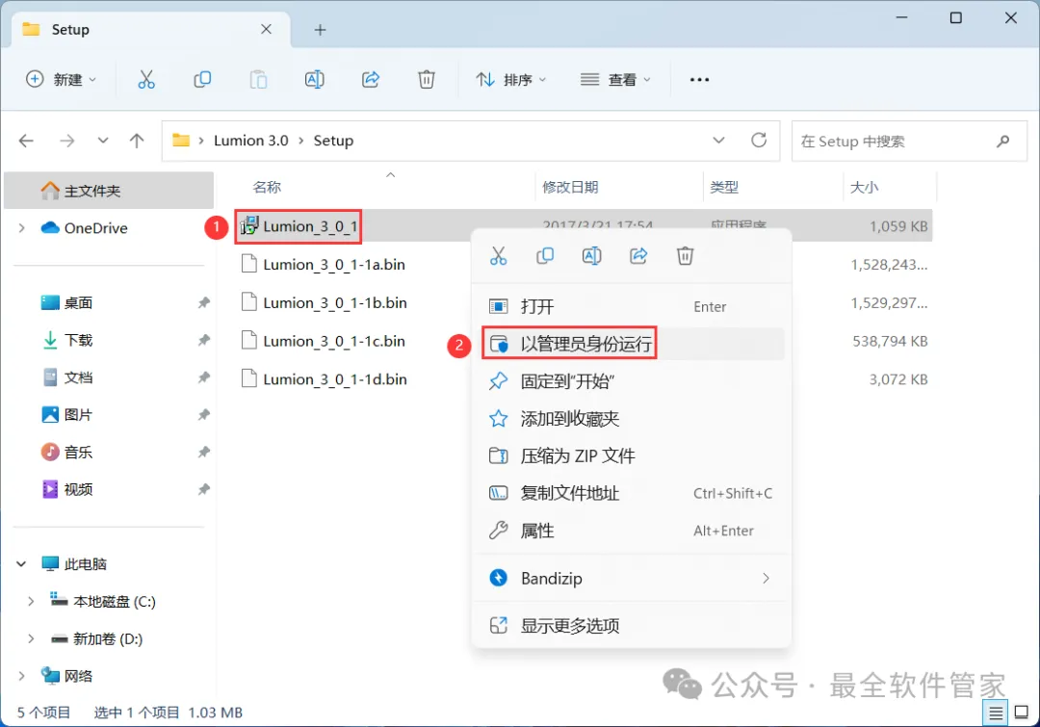The height and width of the screenshot is (727, 1040).
Task: Expand the 网络 tree node
Action: coord(22,676)
